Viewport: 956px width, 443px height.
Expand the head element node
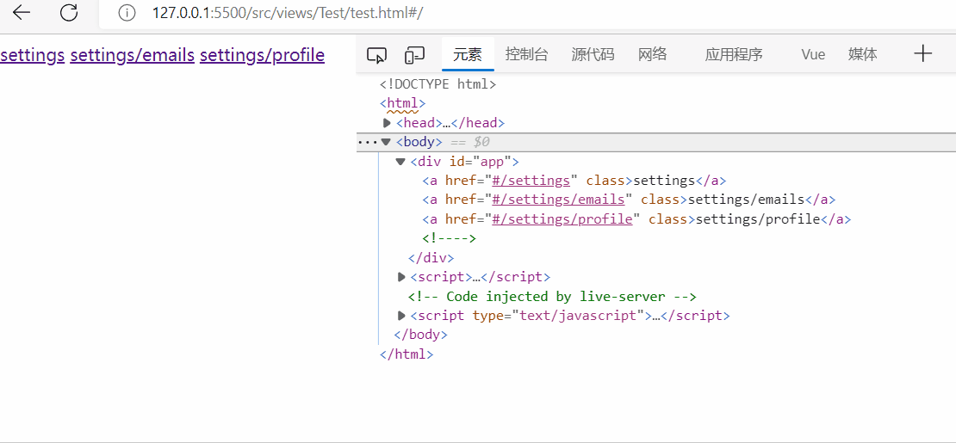387,123
